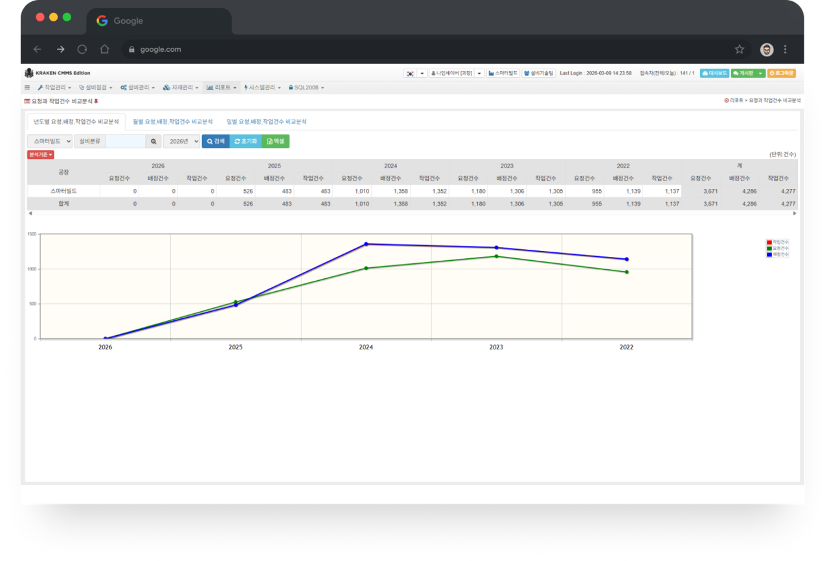Click the hamburger menu icon beside 작업관리

point(27,87)
